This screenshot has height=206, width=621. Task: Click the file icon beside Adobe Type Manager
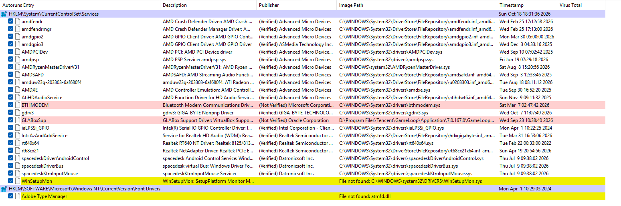coord(18,196)
